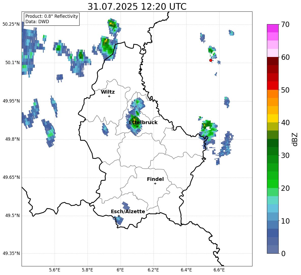Click the 6.6°E longitude label
The height and width of the screenshot is (275, 301).
click(219, 270)
